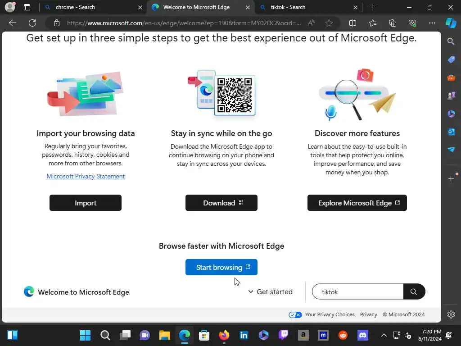This screenshot has width=461, height=346.
Task: Click Start browsing button
Action: coord(221,267)
